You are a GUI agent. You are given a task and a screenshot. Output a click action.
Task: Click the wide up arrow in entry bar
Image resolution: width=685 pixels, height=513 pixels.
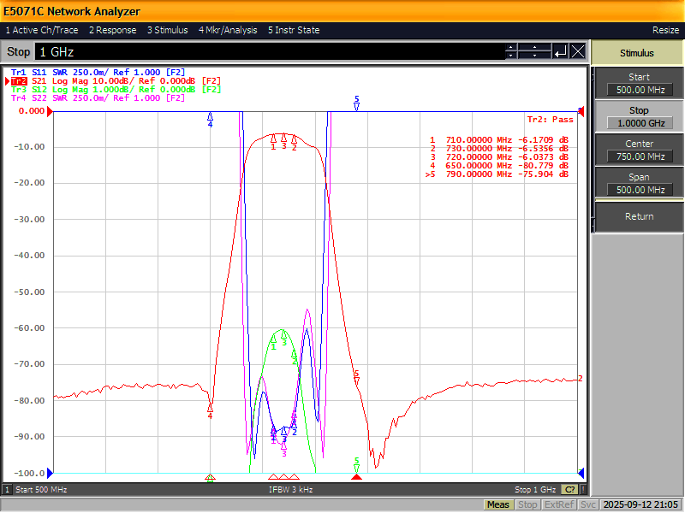click(x=534, y=48)
